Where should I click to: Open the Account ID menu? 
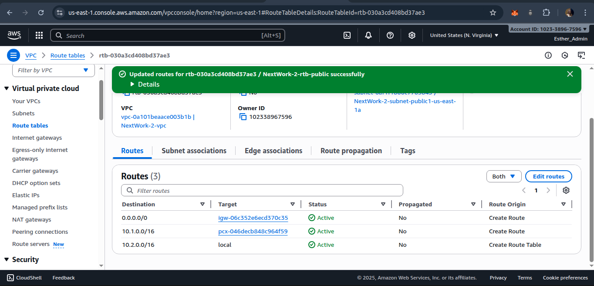[x=549, y=29]
